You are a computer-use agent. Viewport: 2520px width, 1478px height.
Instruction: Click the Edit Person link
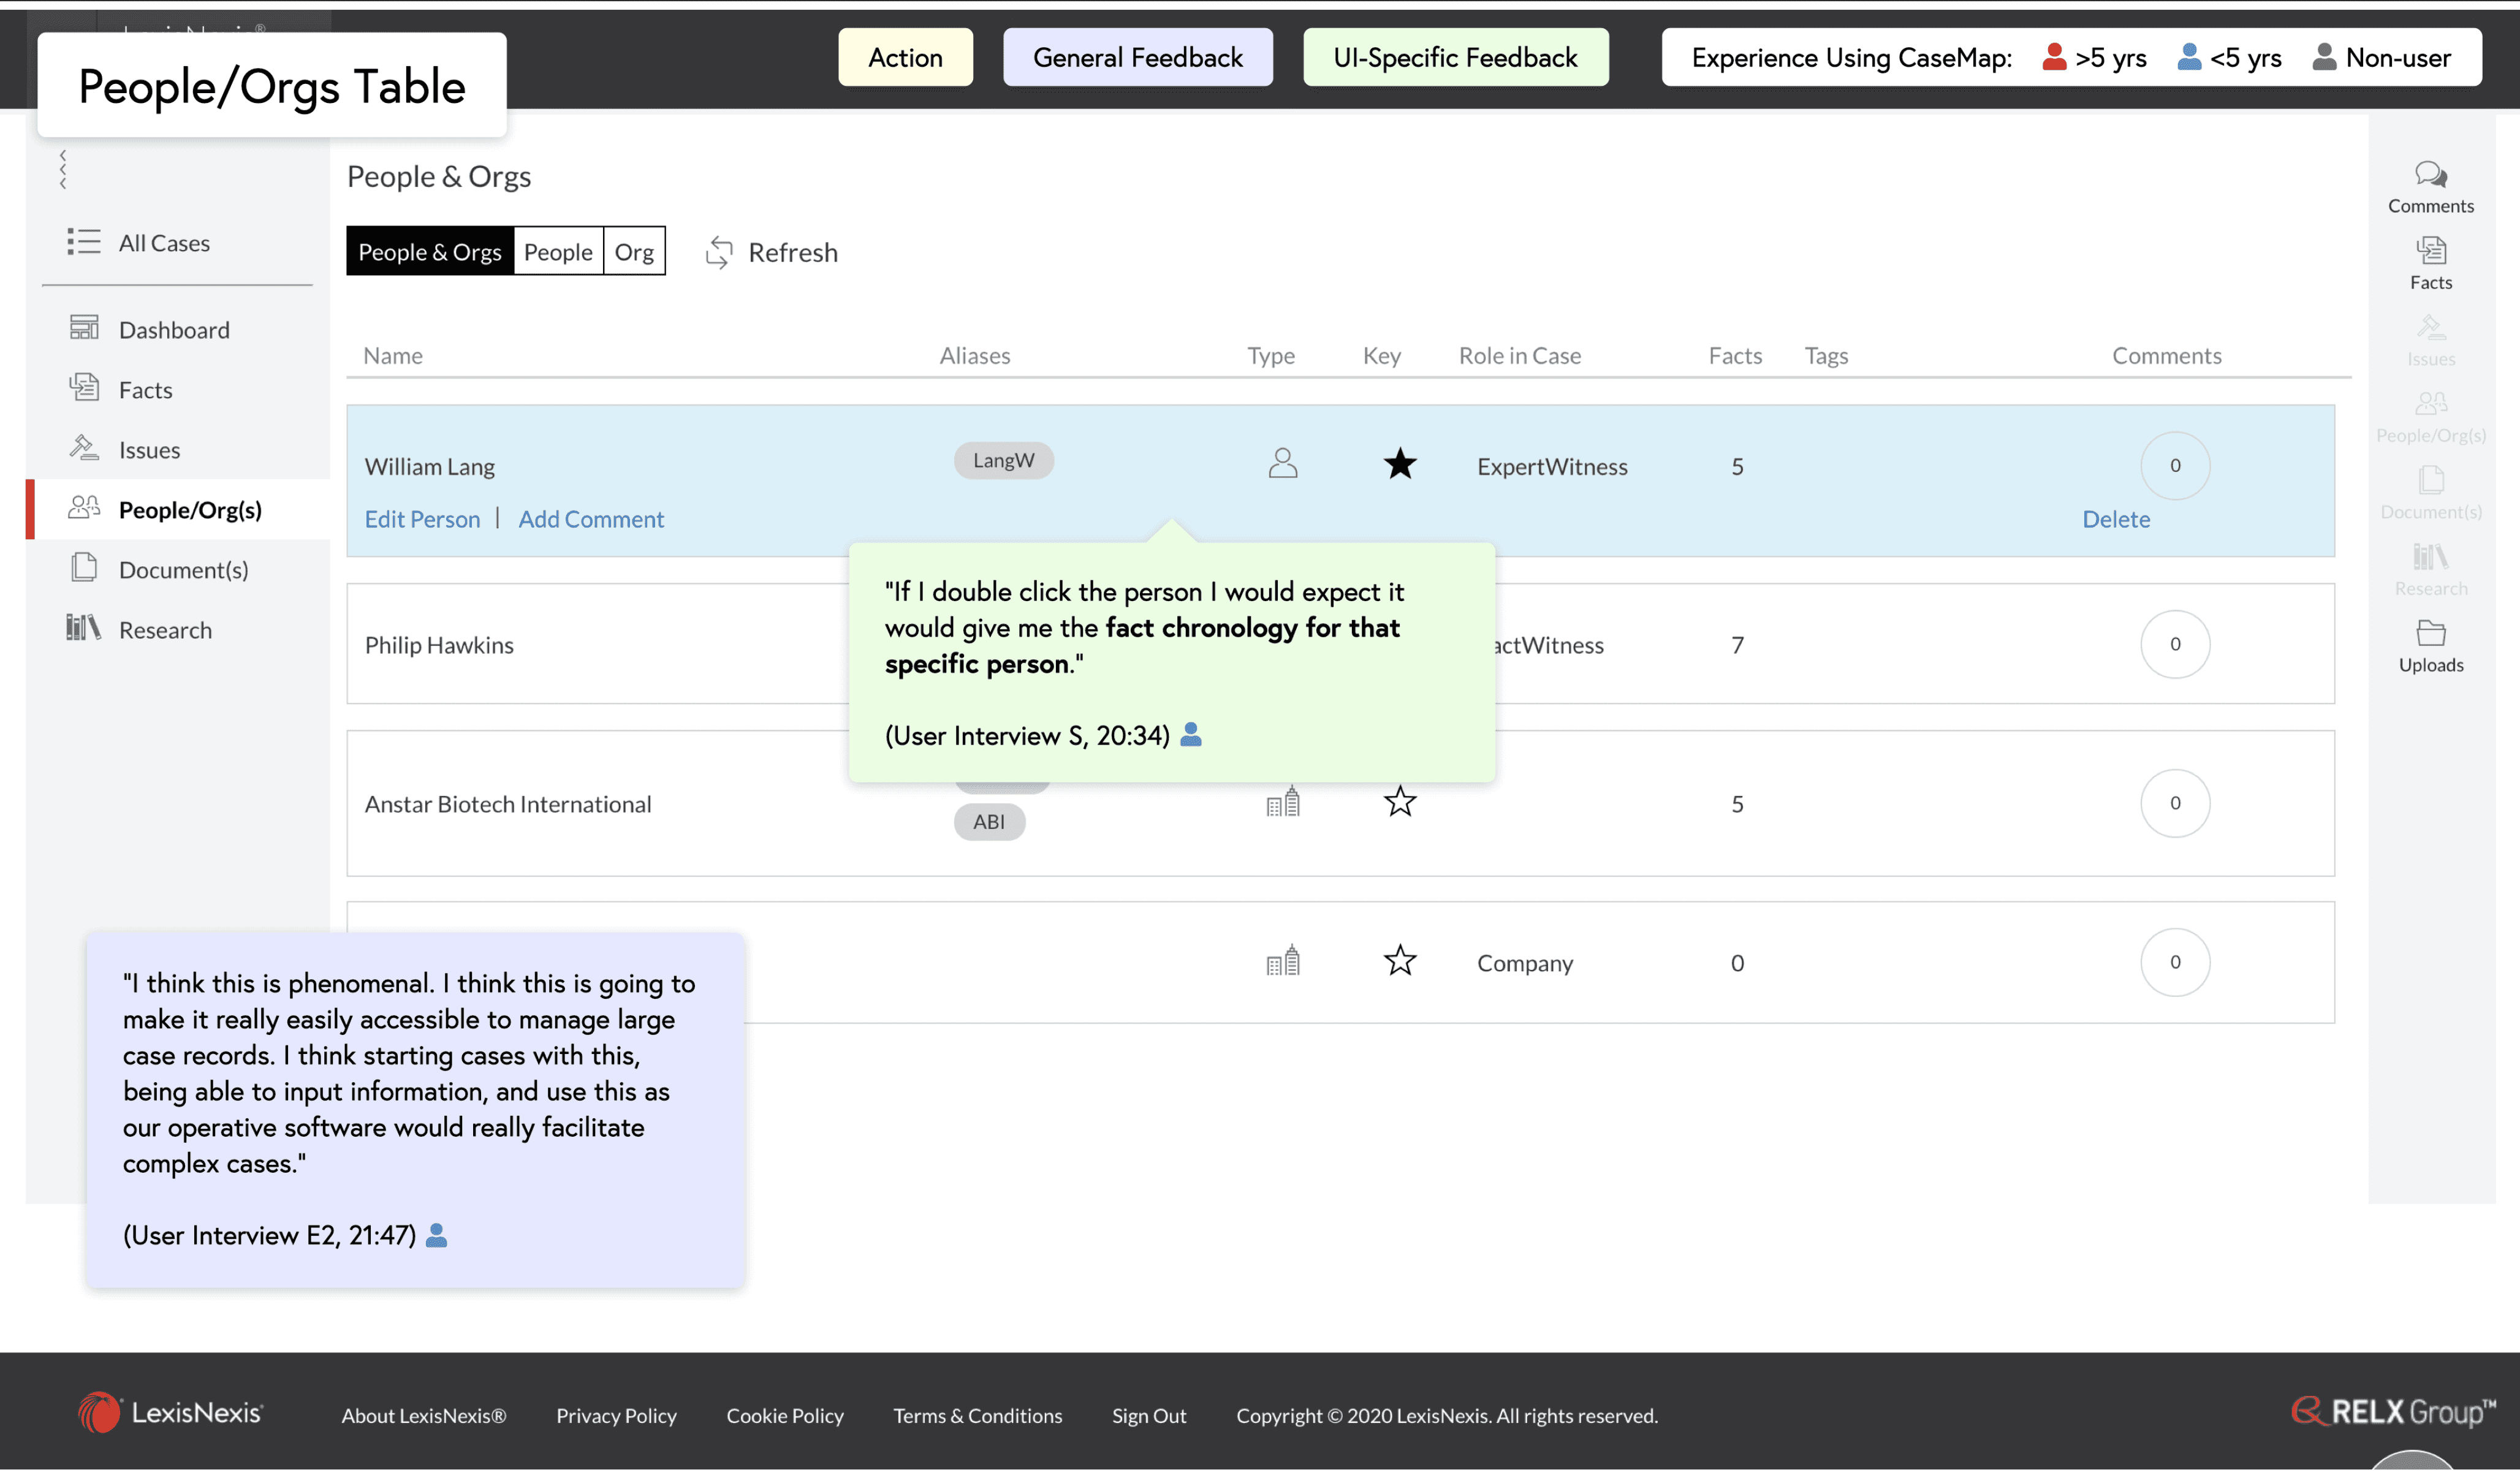pos(422,519)
